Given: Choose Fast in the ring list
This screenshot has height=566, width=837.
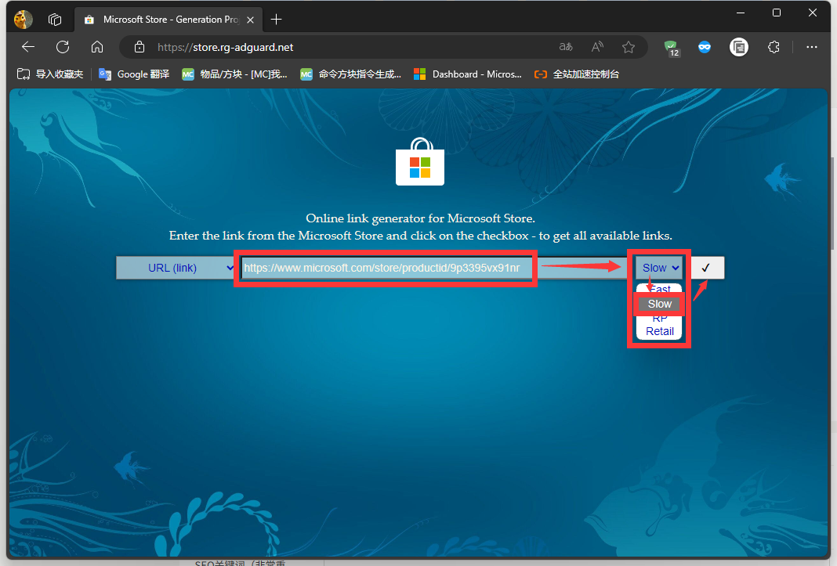Looking at the screenshot, I should tap(660, 289).
